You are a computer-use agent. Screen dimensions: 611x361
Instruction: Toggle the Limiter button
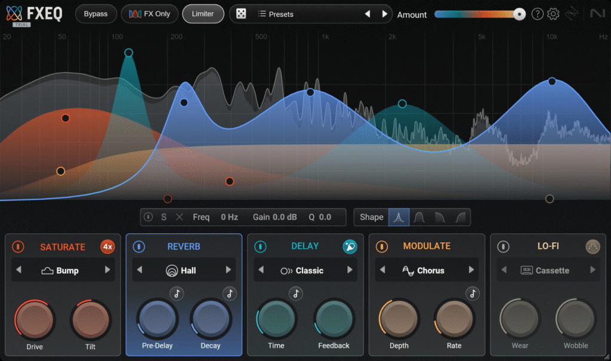(203, 14)
